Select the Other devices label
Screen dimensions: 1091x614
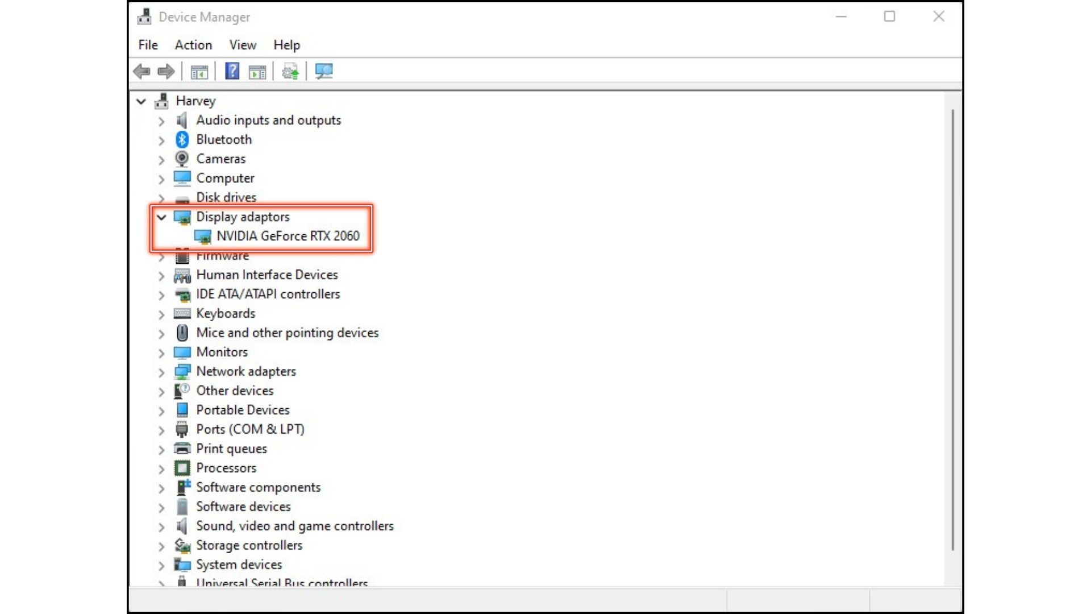click(235, 391)
